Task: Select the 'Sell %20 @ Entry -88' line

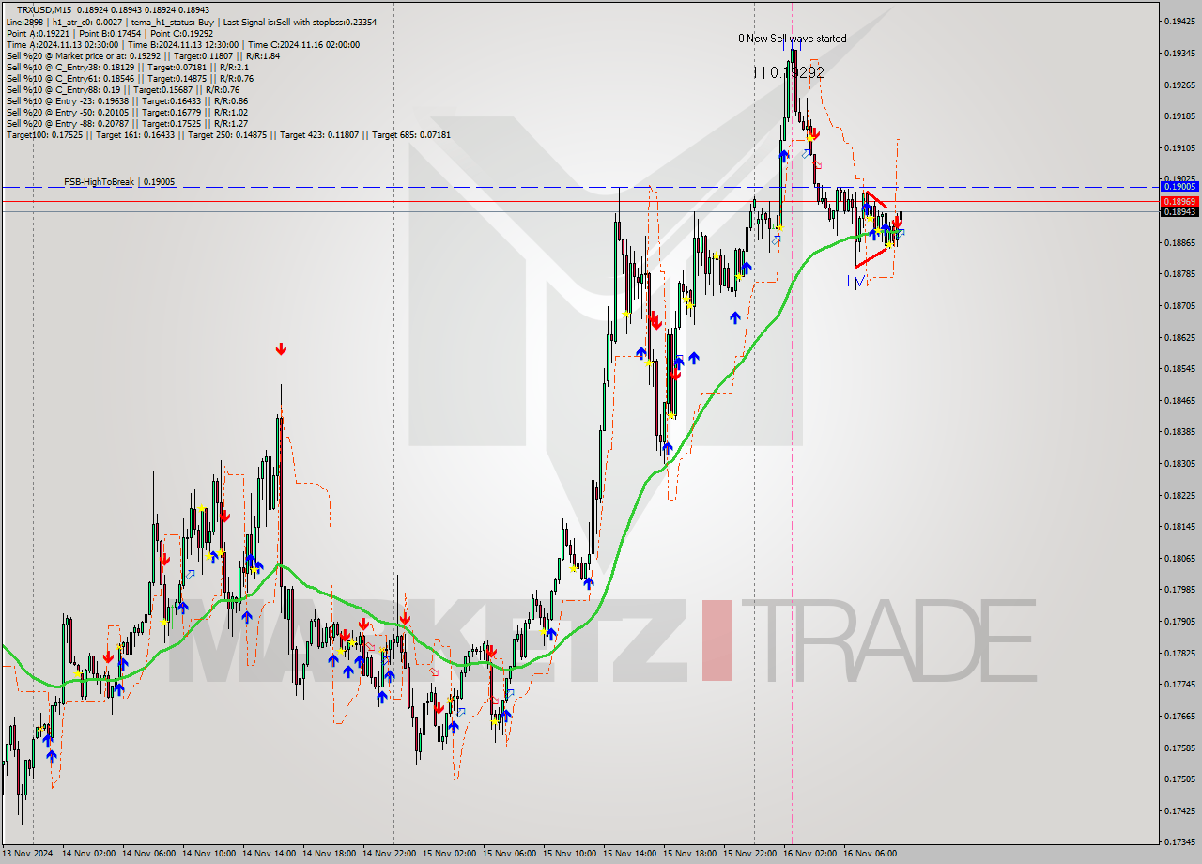Action: [x=127, y=122]
